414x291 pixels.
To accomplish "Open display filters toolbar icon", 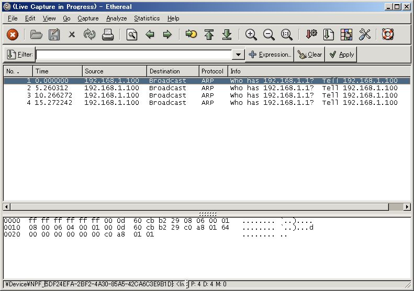I will (x=329, y=35).
